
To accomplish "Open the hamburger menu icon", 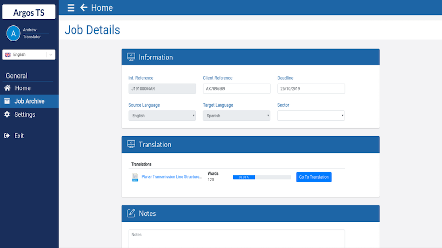I will pyautogui.click(x=71, y=8).
